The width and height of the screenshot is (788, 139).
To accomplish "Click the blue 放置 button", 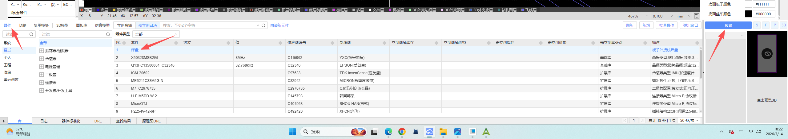I will [728, 25].
